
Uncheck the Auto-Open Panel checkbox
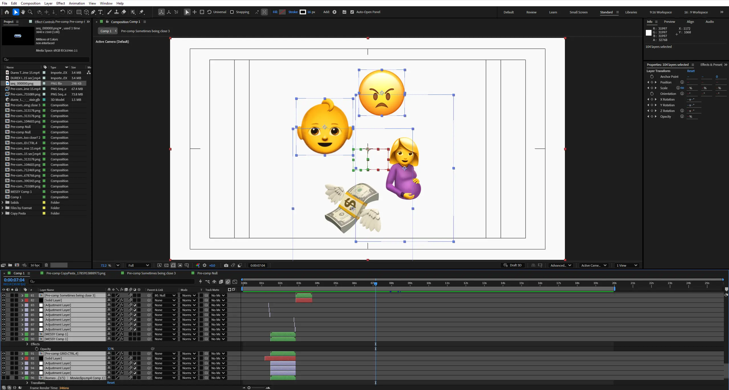tap(352, 12)
